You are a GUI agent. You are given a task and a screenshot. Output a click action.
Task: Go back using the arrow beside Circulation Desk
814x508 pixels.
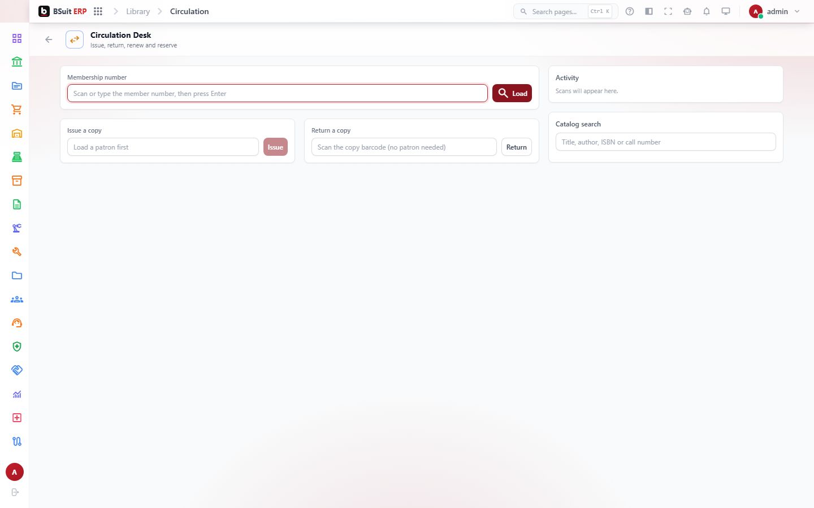pos(49,40)
